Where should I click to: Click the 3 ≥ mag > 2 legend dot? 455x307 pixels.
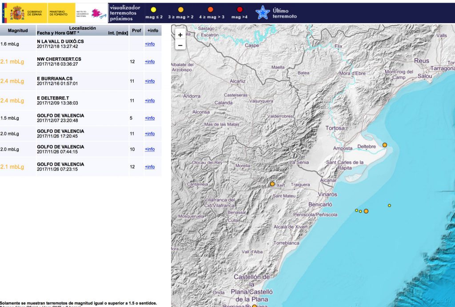coord(181,10)
